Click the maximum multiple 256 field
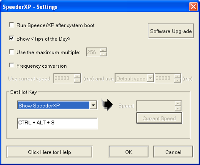Screen dimensions: 200x165 point(93,52)
